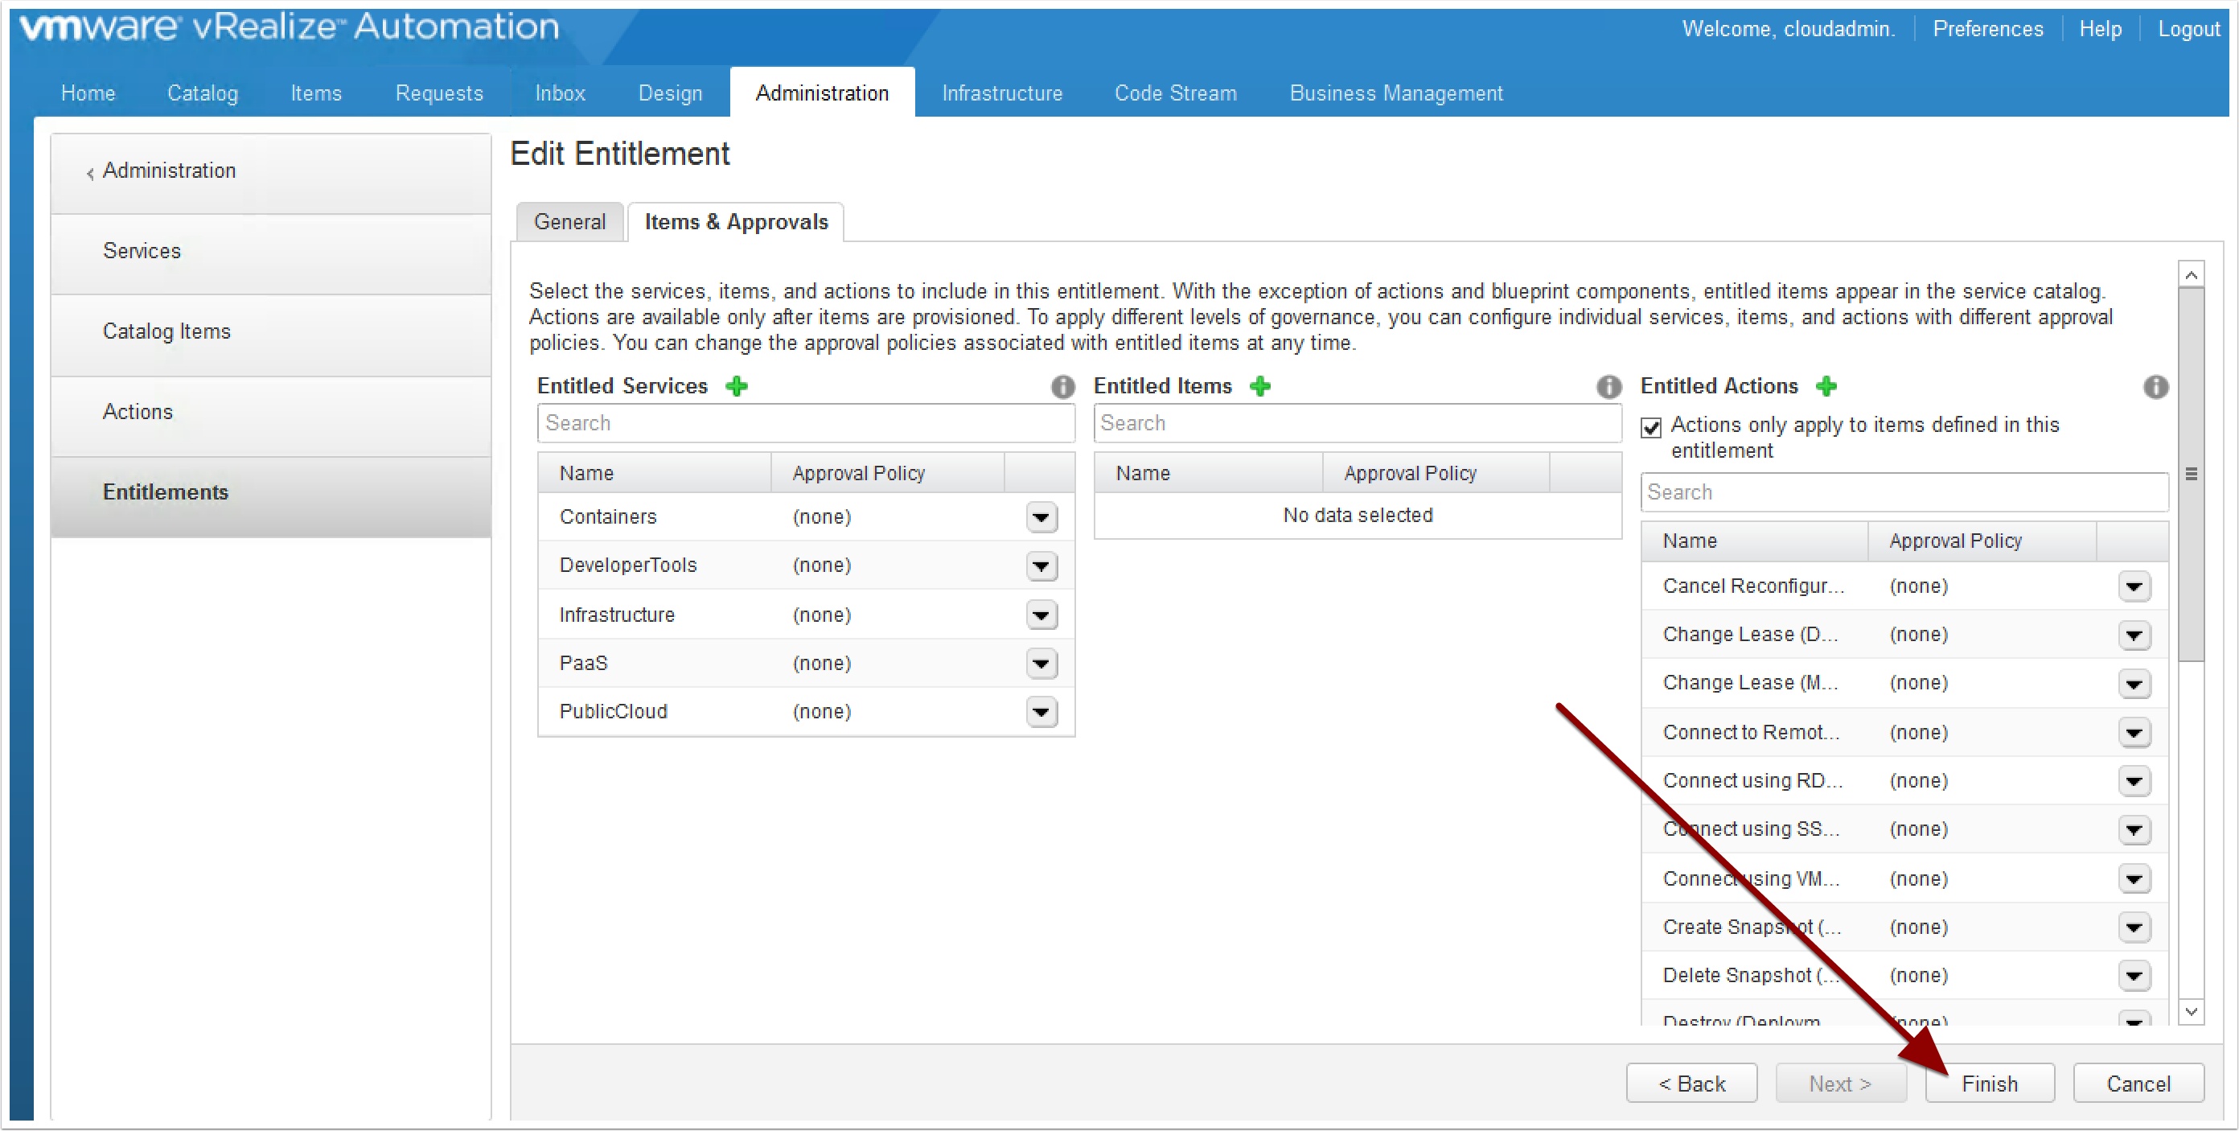Image resolution: width=2239 pixels, height=1131 pixels.
Task: Click the vertical scrollbar thumb
Action: (x=2190, y=474)
